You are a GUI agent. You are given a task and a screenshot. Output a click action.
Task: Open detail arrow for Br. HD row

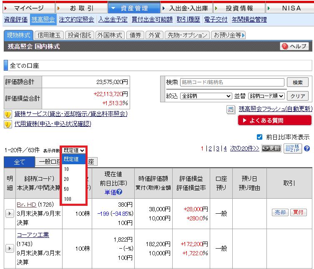pos(10,213)
